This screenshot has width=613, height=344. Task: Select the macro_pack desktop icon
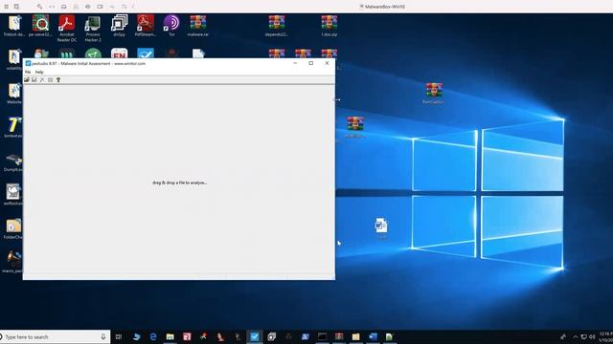coord(13,262)
